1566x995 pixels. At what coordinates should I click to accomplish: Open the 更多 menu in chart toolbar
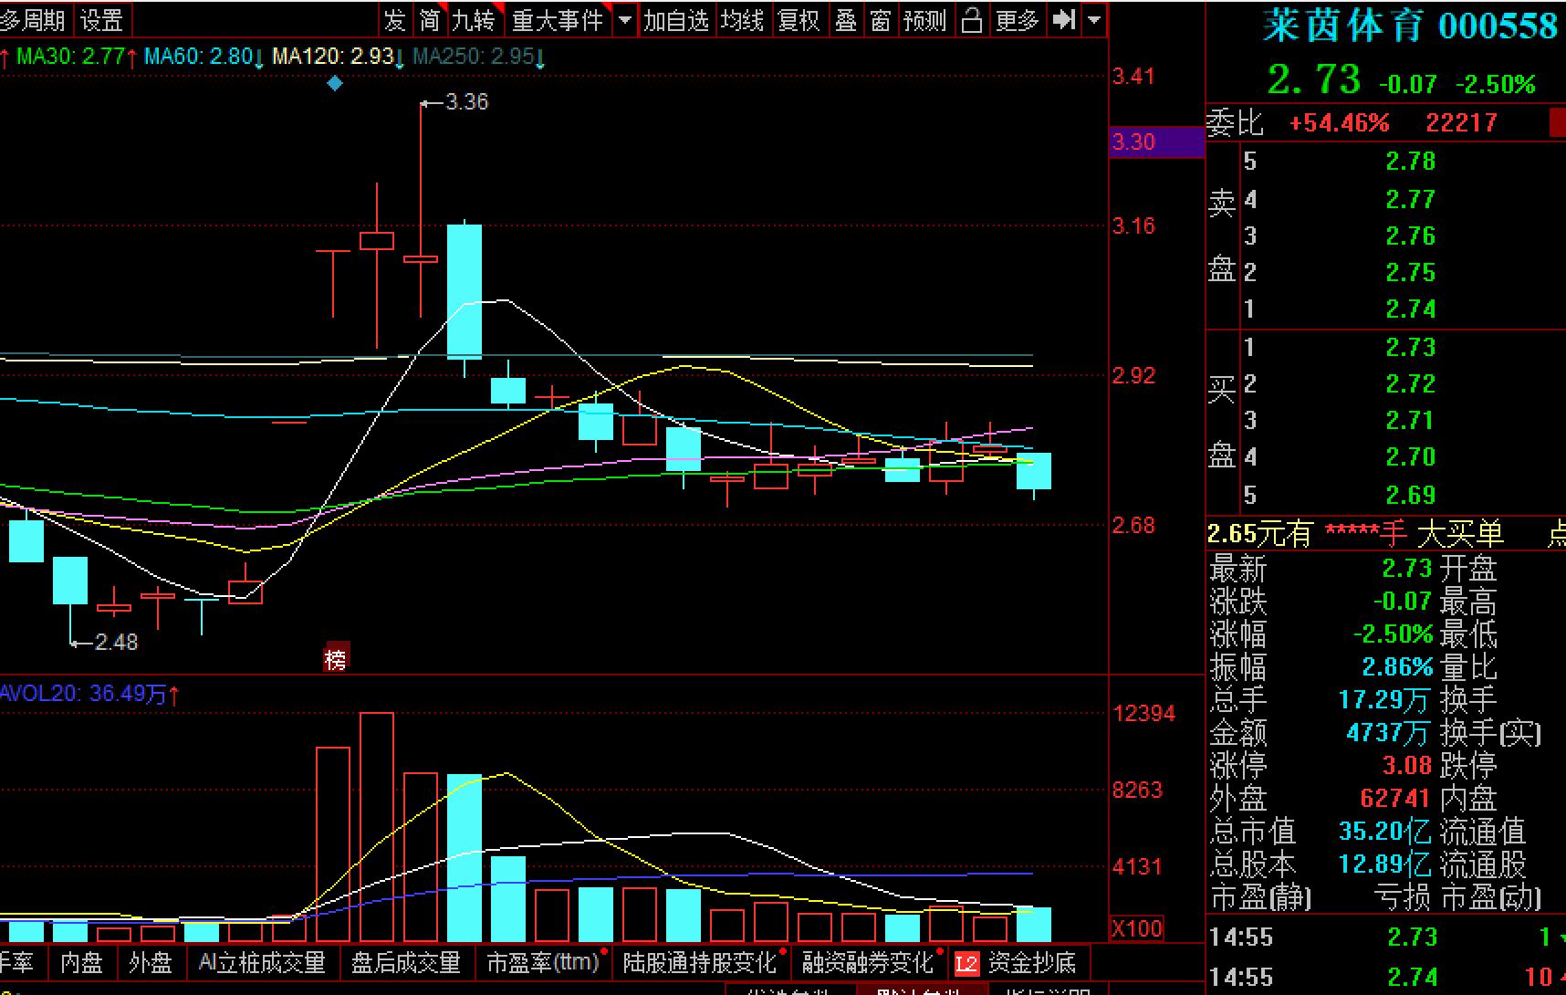tap(1018, 19)
